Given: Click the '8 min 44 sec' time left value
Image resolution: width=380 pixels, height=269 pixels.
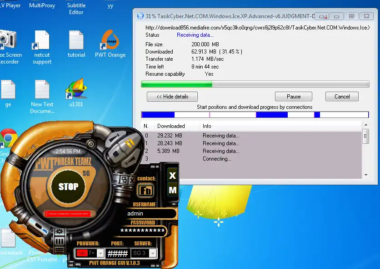Looking at the screenshot, I should pyautogui.click(x=205, y=67).
